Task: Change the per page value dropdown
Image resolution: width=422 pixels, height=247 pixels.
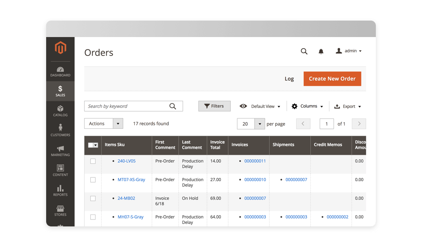Action: tap(251, 123)
